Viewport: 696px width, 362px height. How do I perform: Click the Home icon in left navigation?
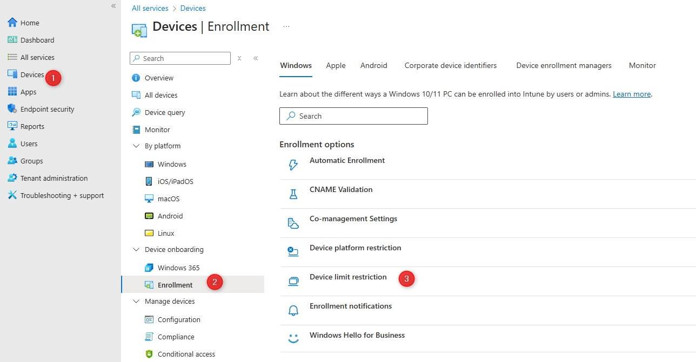pyautogui.click(x=12, y=23)
